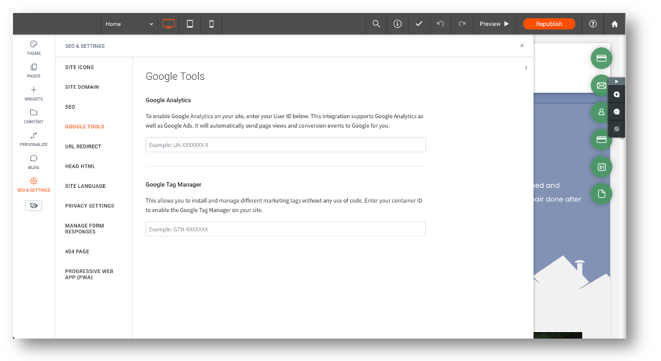Redo the last action
Viewport: 661px width, 361px height.
462,24
